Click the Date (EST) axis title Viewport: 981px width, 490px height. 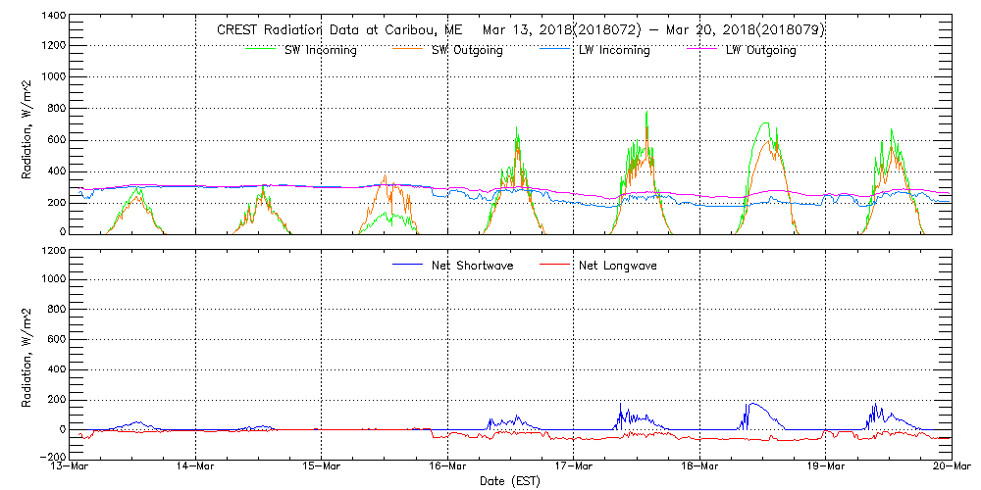click(x=510, y=481)
